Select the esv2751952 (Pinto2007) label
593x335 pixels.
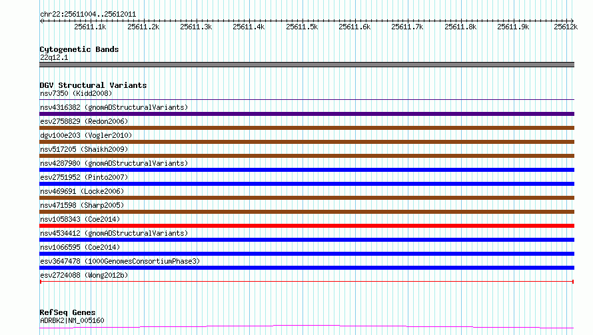(84, 177)
